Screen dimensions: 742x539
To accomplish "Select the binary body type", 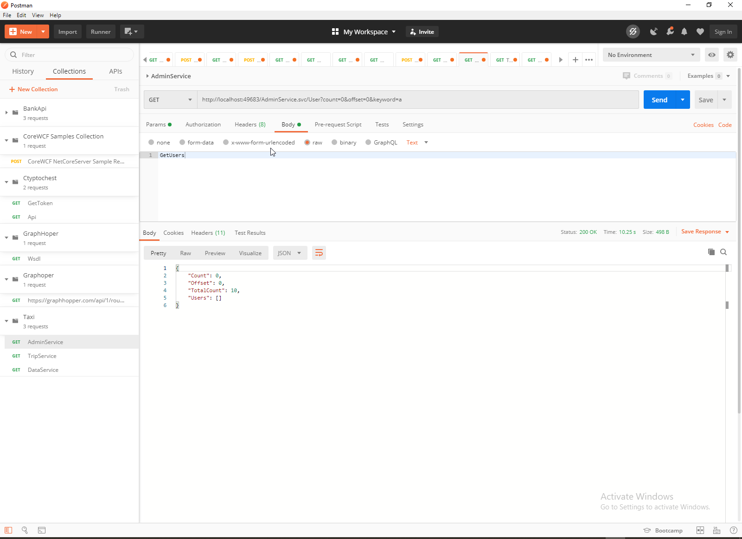I will click(x=334, y=142).
